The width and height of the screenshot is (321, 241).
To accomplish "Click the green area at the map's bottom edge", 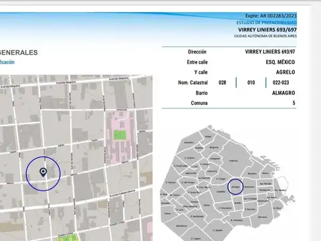I will pyautogui.click(x=68, y=238).
